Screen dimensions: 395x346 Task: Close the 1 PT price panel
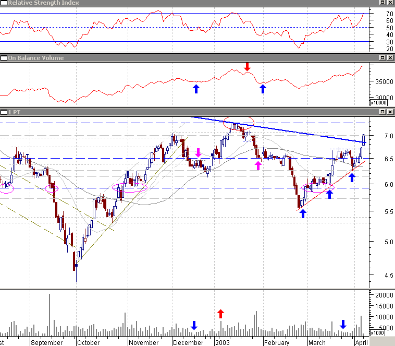[390, 112]
